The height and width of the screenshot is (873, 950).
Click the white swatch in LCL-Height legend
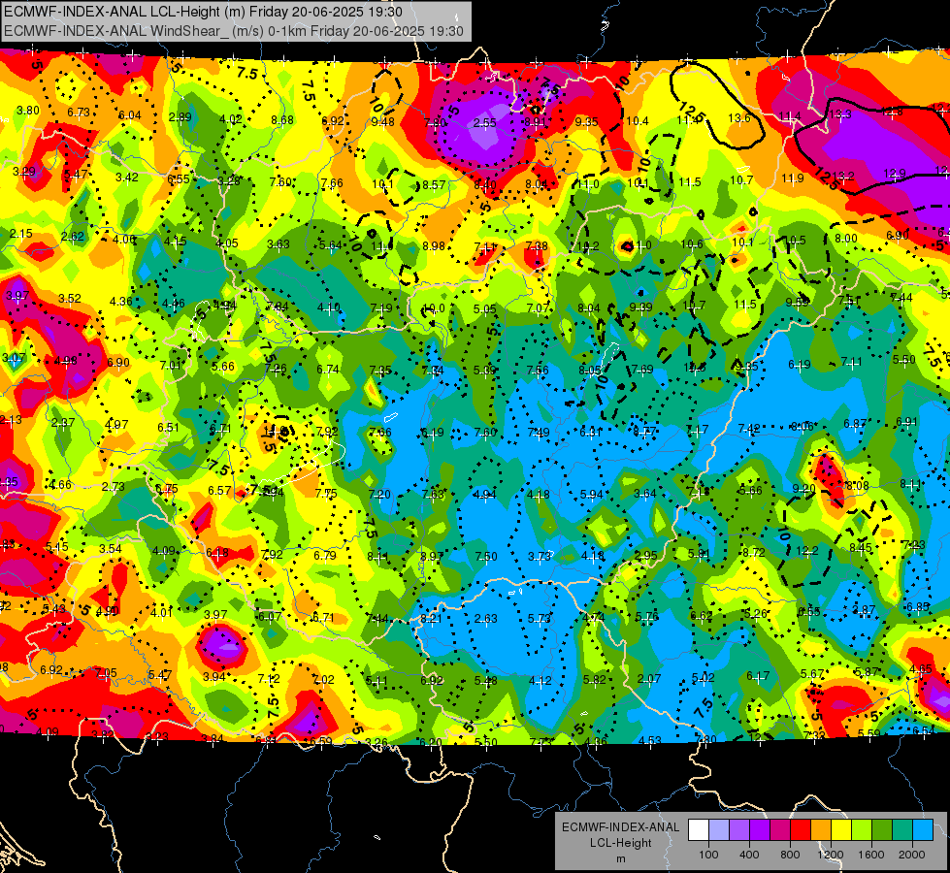click(699, 830)
